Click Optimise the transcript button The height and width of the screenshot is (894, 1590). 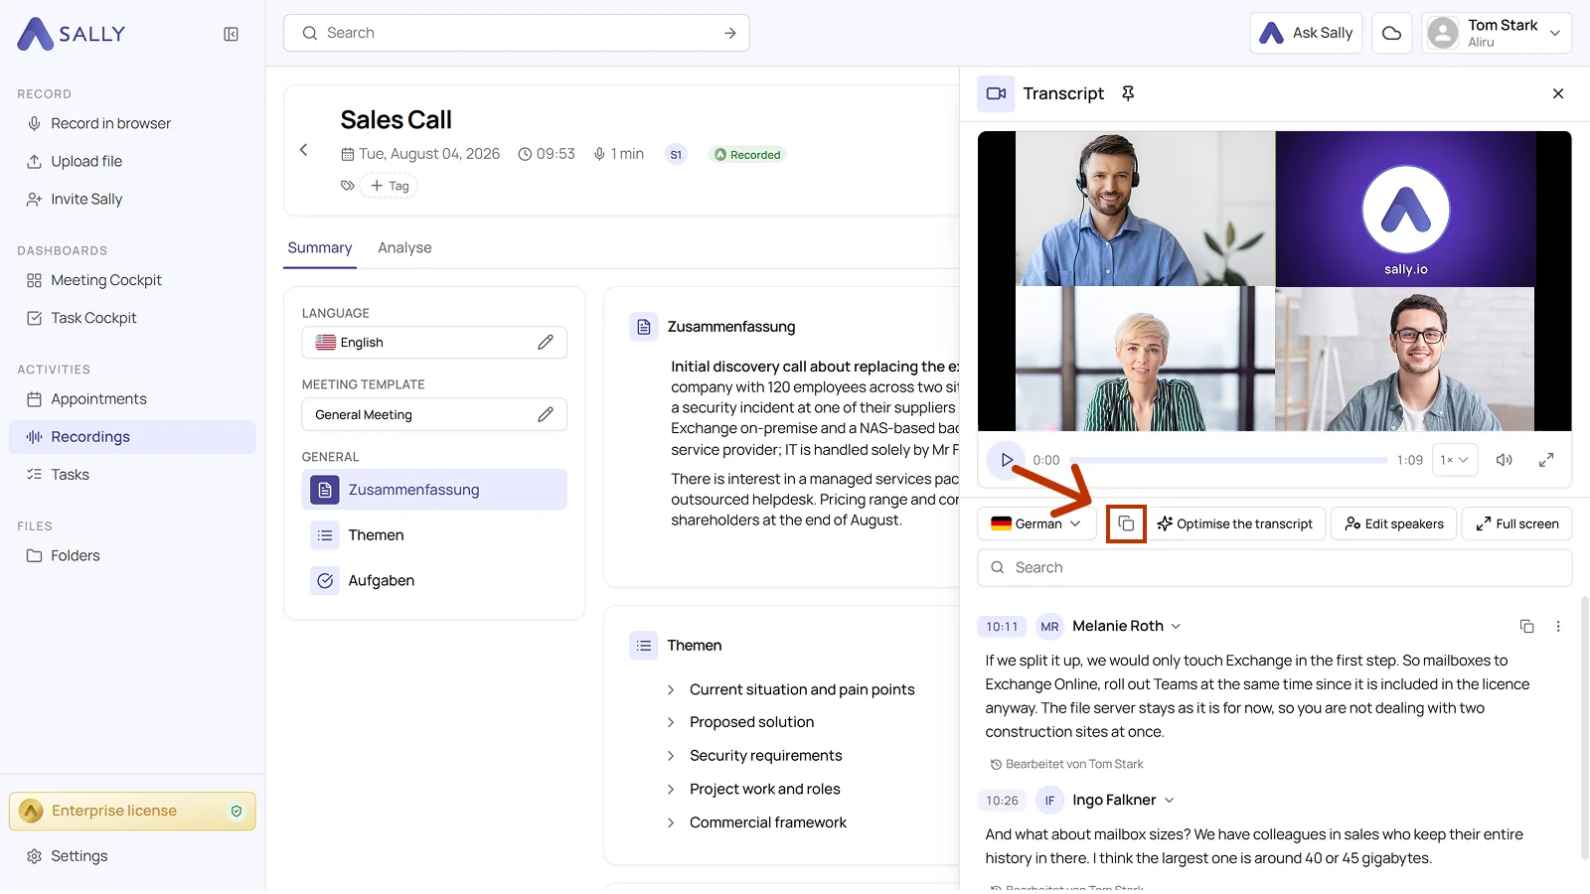pyautogui.click(x=1235, y=523)
